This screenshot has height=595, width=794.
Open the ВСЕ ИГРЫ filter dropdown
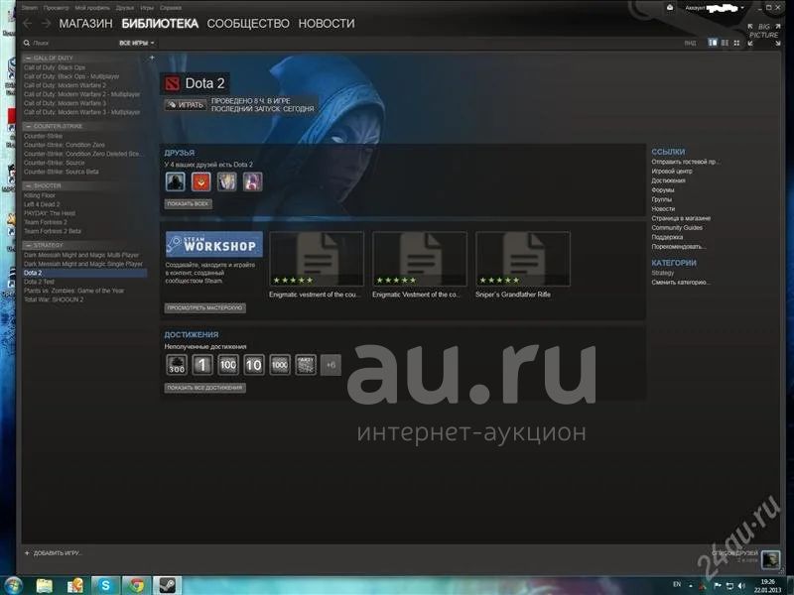pos(136,43)
